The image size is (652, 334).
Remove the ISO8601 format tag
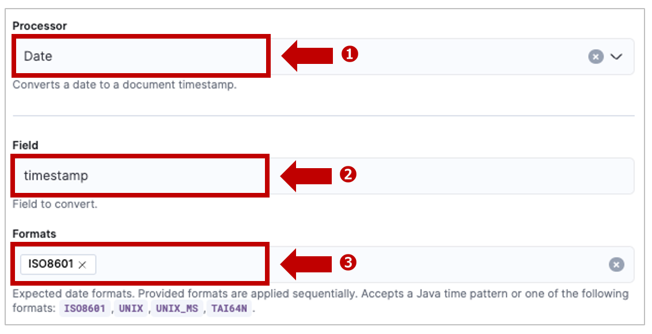pos(82,264)
